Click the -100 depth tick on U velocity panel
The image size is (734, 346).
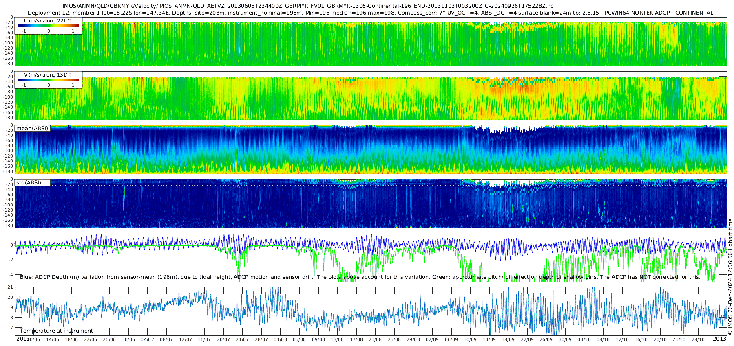pos(8,43)
